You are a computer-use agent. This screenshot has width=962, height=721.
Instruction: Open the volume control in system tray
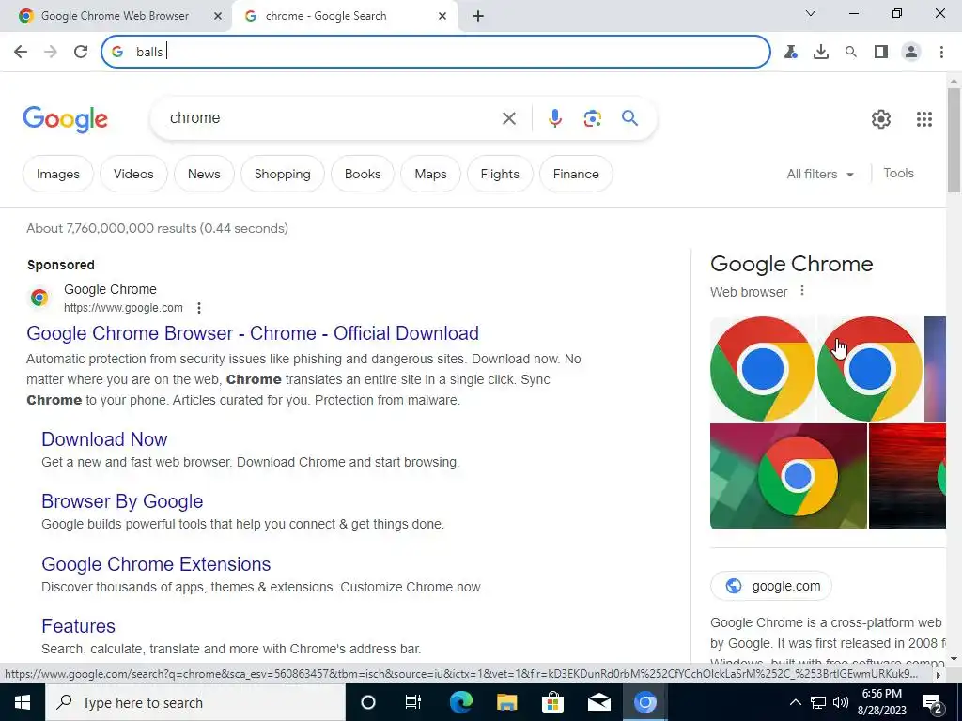[x=841, y=702]
